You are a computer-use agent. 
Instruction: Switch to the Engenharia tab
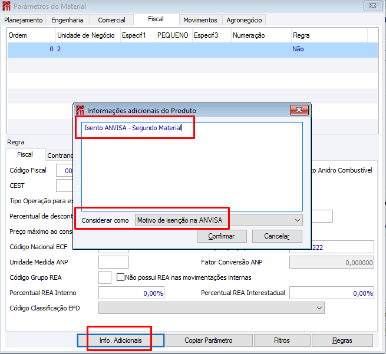click(x=67, y=20)
